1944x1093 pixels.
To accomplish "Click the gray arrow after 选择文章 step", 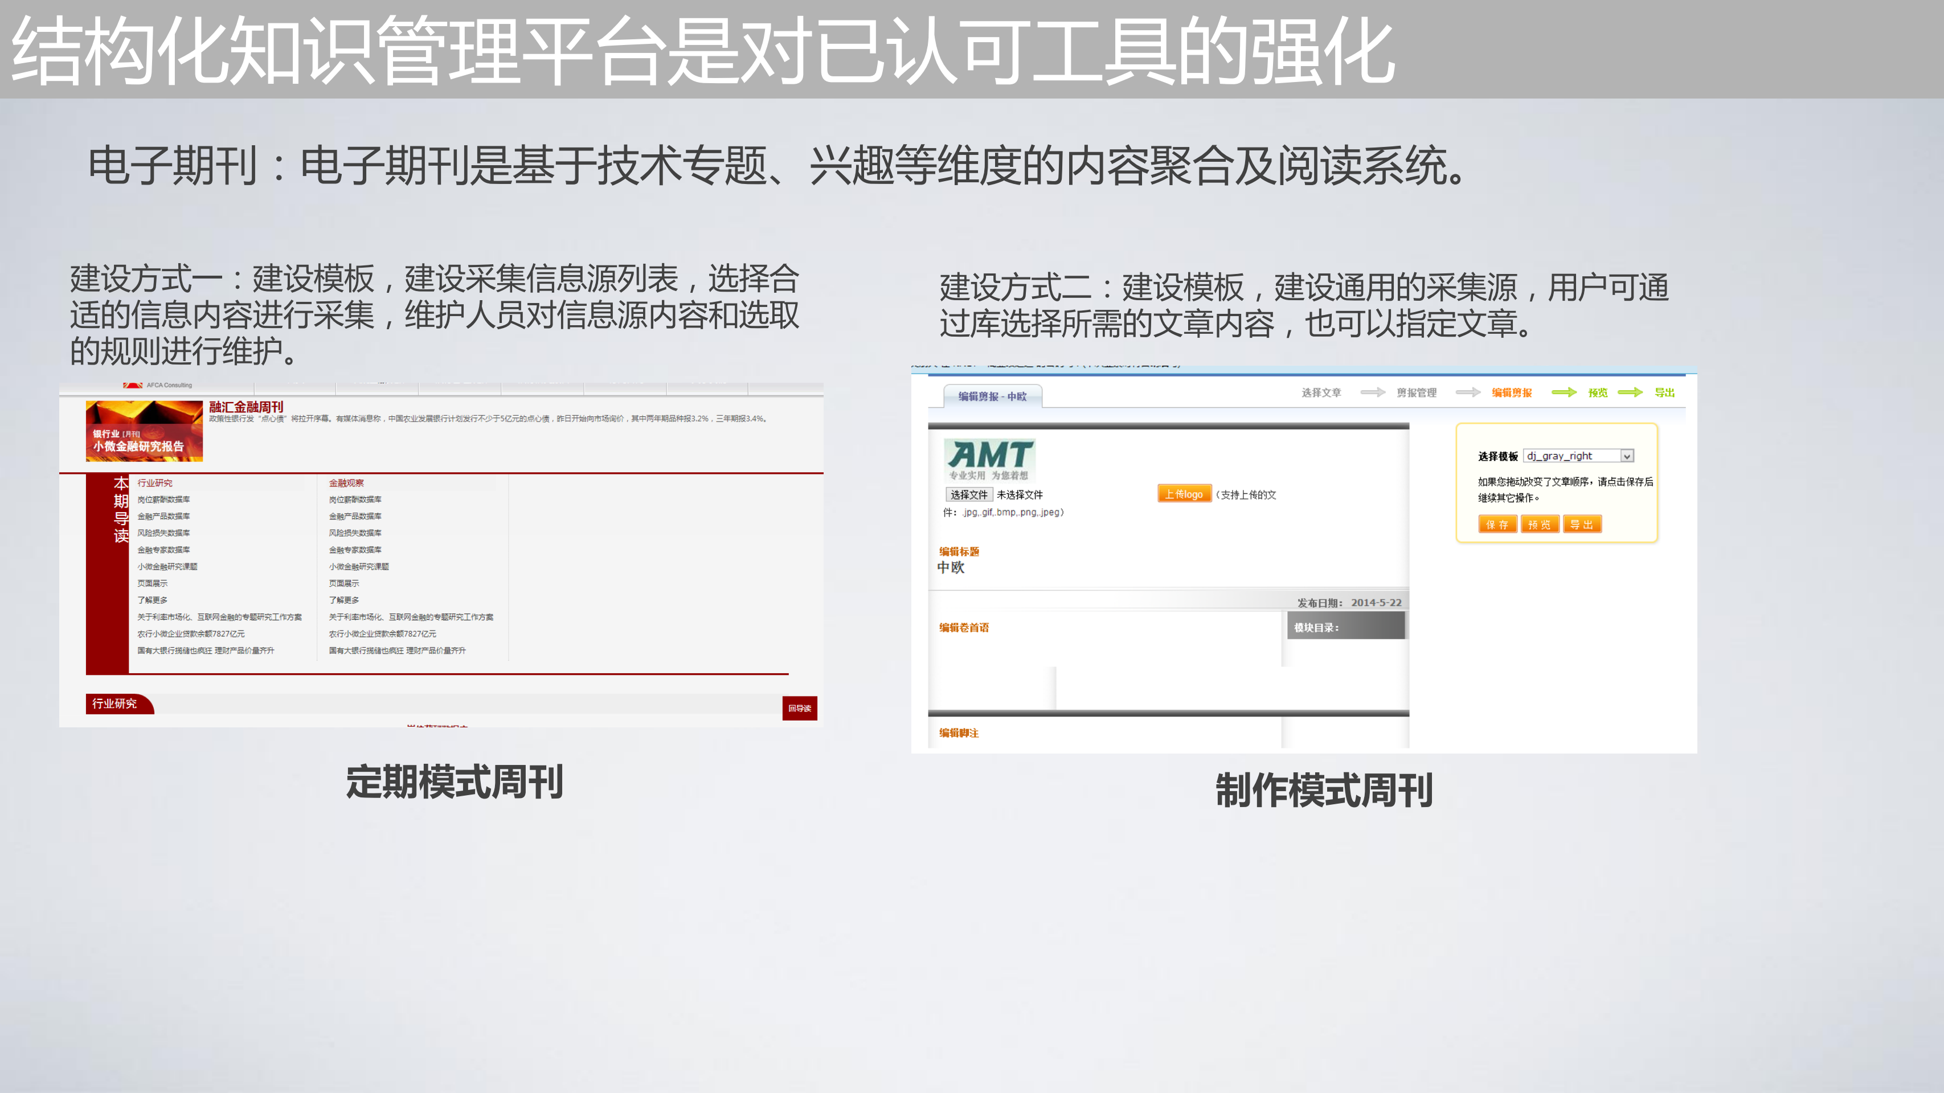I will click(1373, 392).
